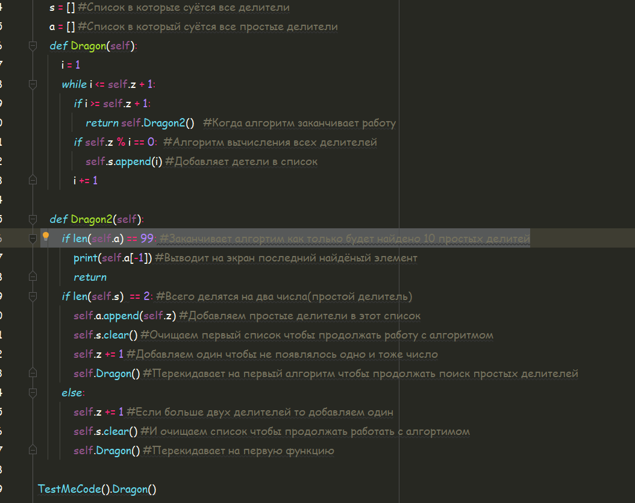The width and height of the screenshot is (635, 503).
Task: Click the fold end marker beside bare 'return'
Action: click(x=33, y=276)
